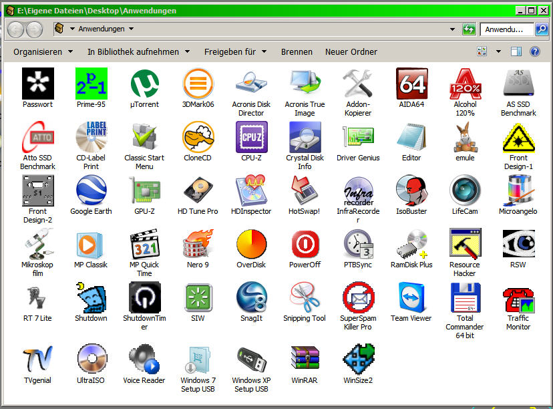553x409 pixels.
Task: Open the Resource Hacker icon
Action: 466,243
